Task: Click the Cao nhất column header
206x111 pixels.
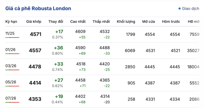Action: [x=78, y=22]
